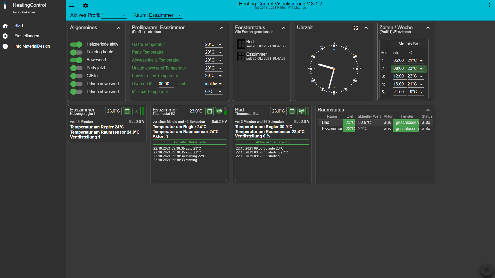Viewport: 495px width, 278px height.
Task: Toggle Heizperiode aktiv switch
Action: tap(76, 45)
